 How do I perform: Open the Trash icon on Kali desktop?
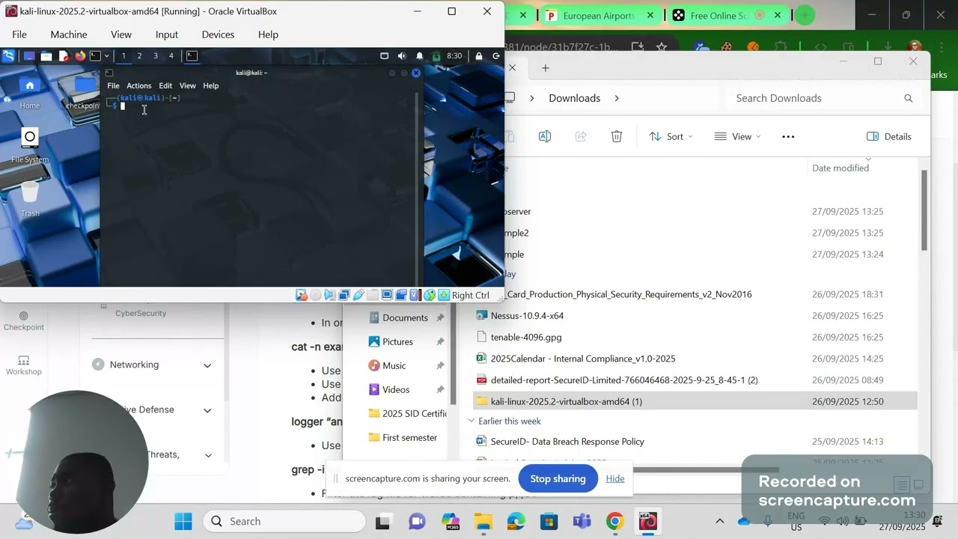pos(30,198)
